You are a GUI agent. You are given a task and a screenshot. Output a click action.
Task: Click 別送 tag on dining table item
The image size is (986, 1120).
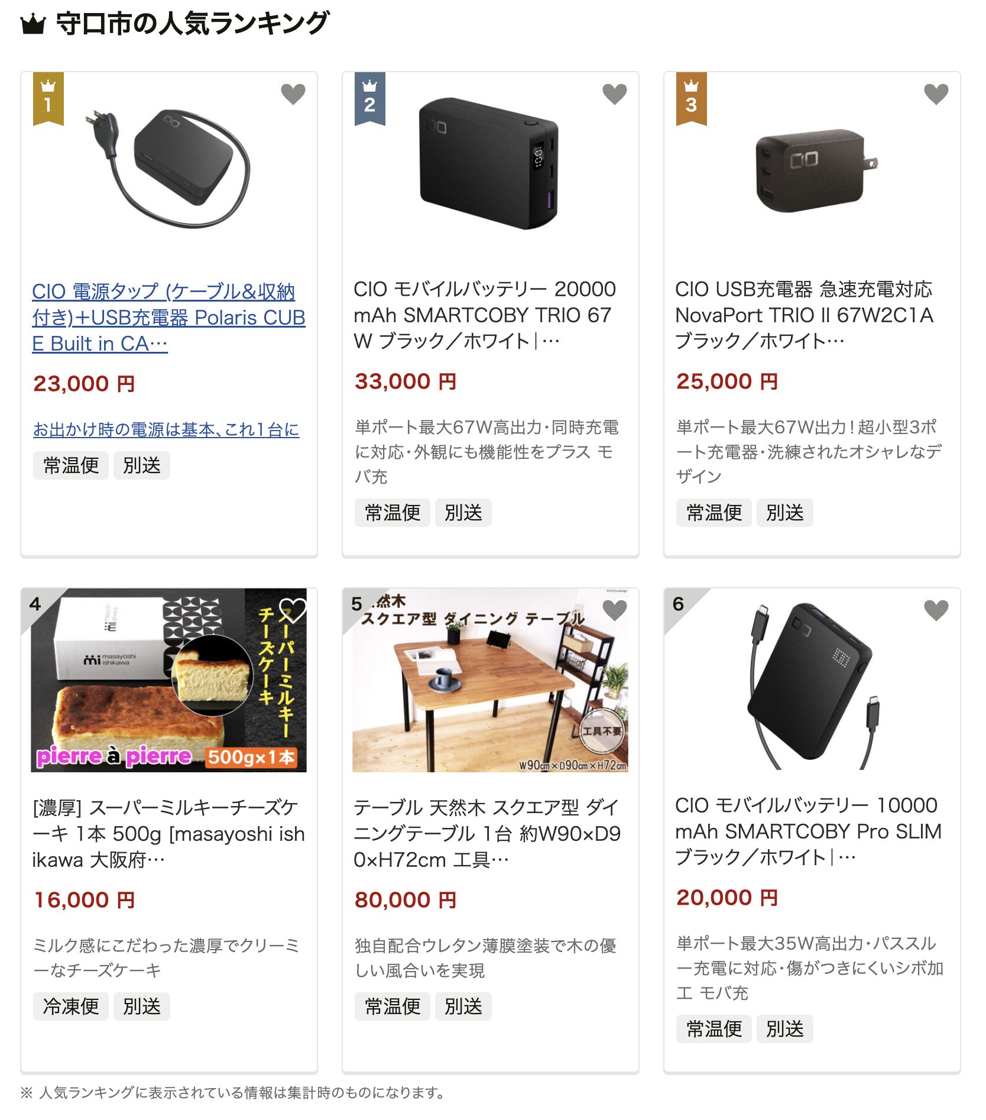tap(463, 1006)
